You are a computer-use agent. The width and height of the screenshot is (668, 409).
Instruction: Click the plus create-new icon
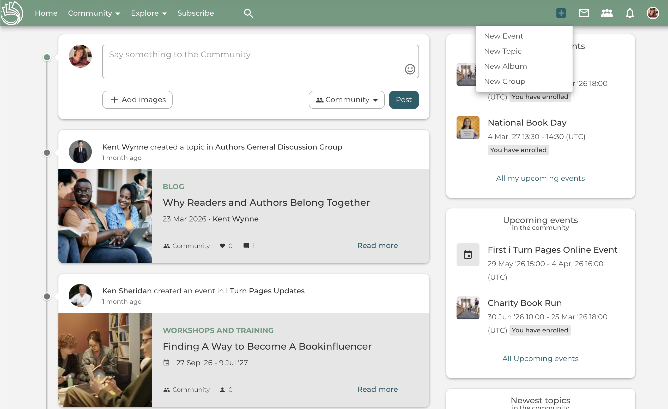(561, 13)
